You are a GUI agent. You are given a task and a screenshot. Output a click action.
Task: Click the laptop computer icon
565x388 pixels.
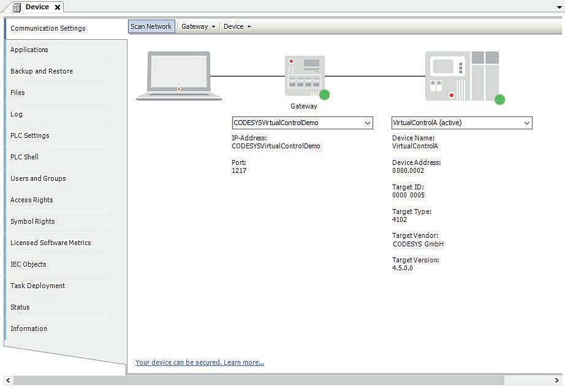179,75
